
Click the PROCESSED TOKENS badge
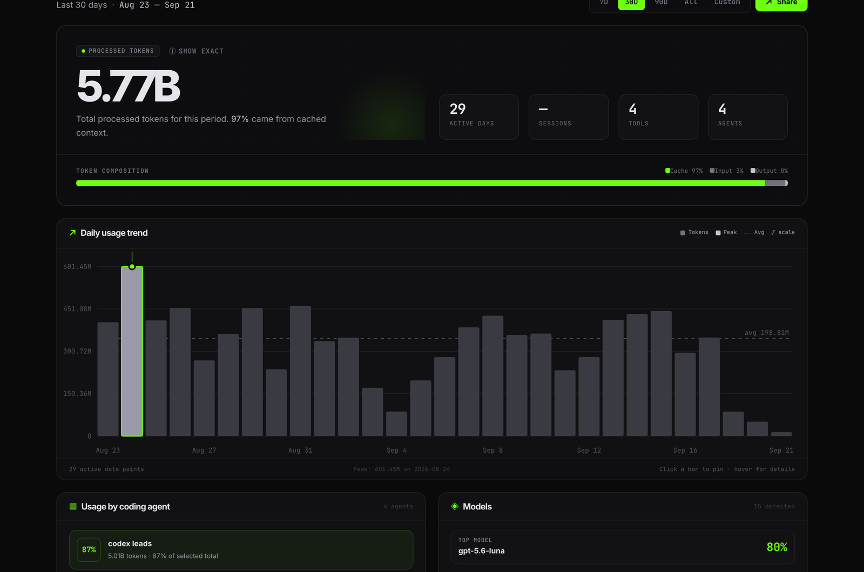[x=118, y=51]
